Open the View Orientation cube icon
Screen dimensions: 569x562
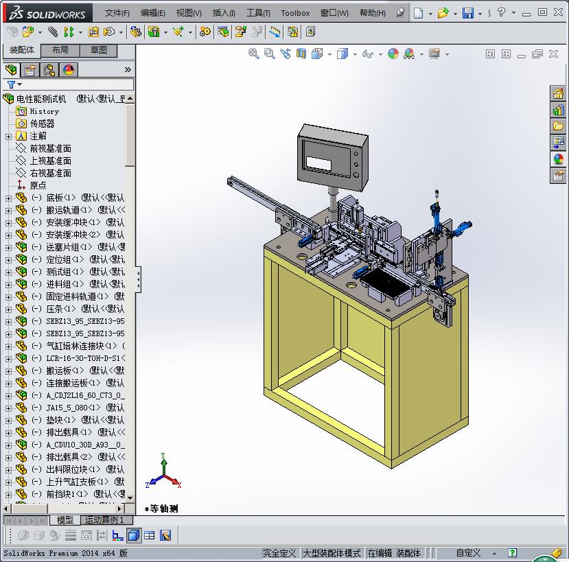click(317, 54)
